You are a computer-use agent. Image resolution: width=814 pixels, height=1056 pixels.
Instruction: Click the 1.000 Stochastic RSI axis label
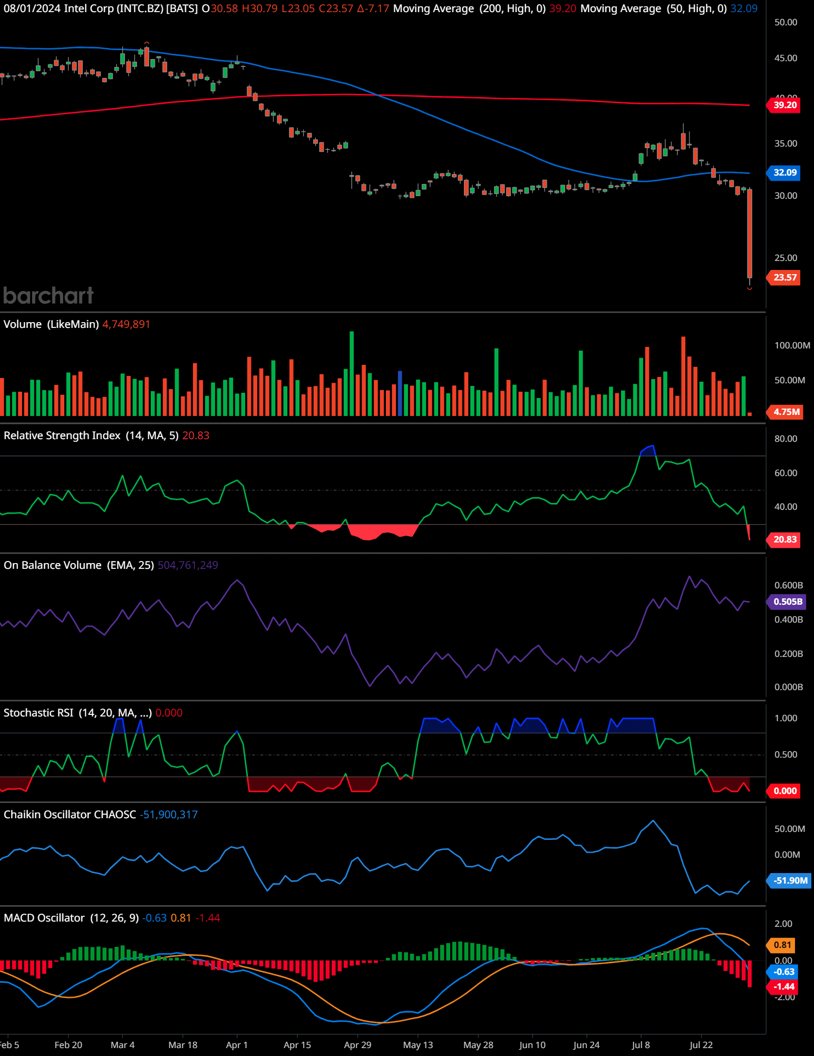pyautogui.click(x=786, y=718)
